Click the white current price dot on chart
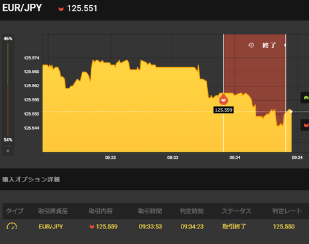The width and height of the screenshot is (309, 244). click(x=291, y=112)
